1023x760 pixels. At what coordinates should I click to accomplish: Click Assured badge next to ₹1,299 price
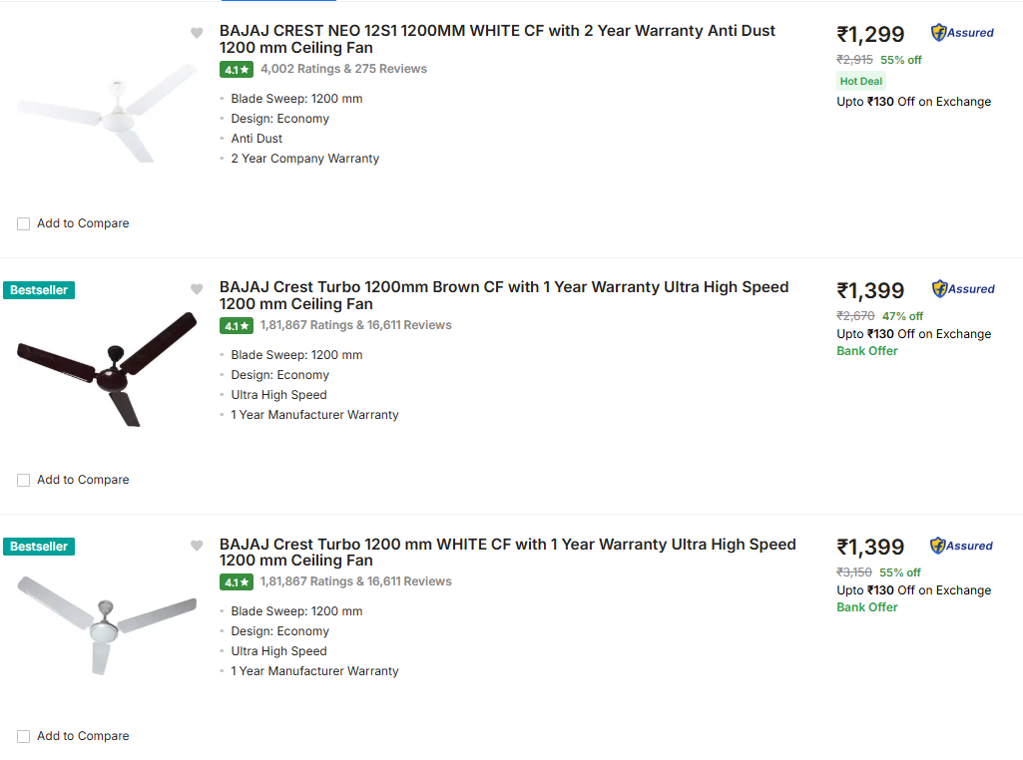click(x=962, y=33)
